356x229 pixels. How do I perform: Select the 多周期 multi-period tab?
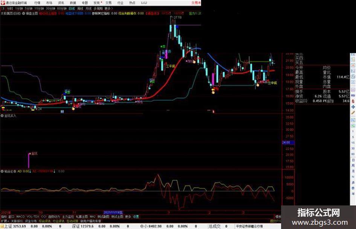(x=98, y=8)
